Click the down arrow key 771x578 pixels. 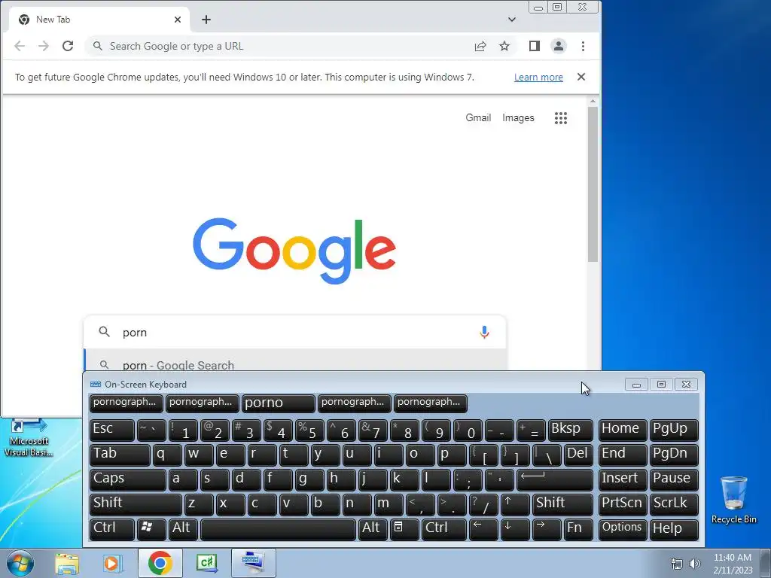[515, 529]
